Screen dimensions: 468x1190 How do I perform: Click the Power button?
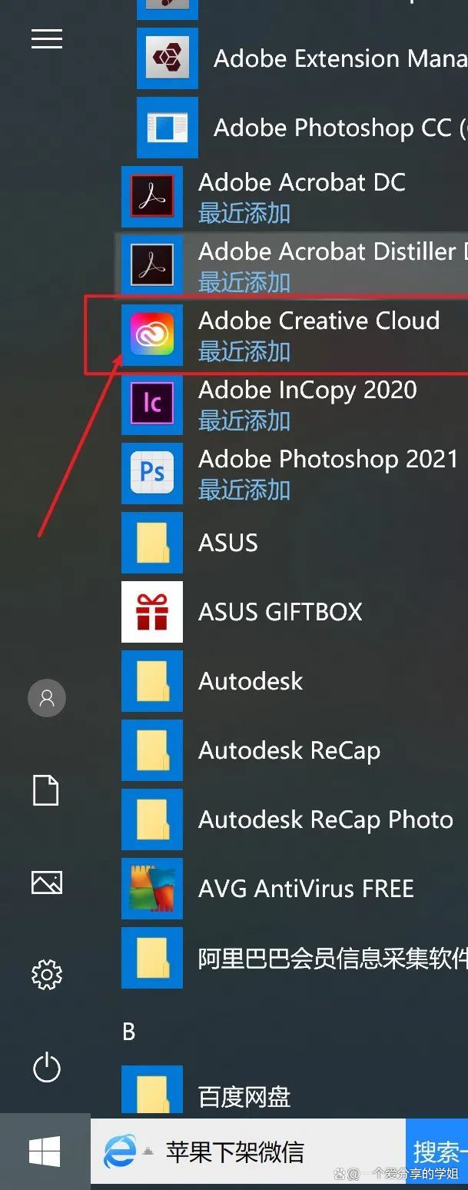[x=46, y=1069]
